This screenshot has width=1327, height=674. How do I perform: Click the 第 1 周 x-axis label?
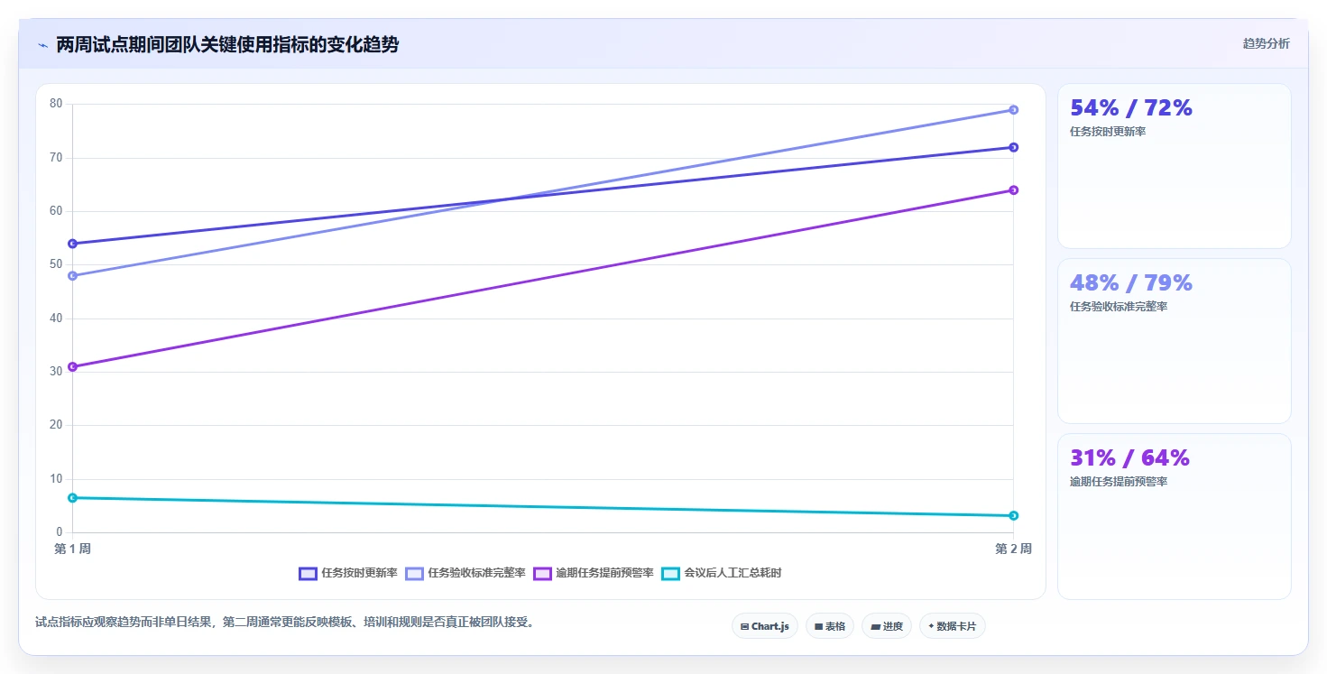pos(72,549)
